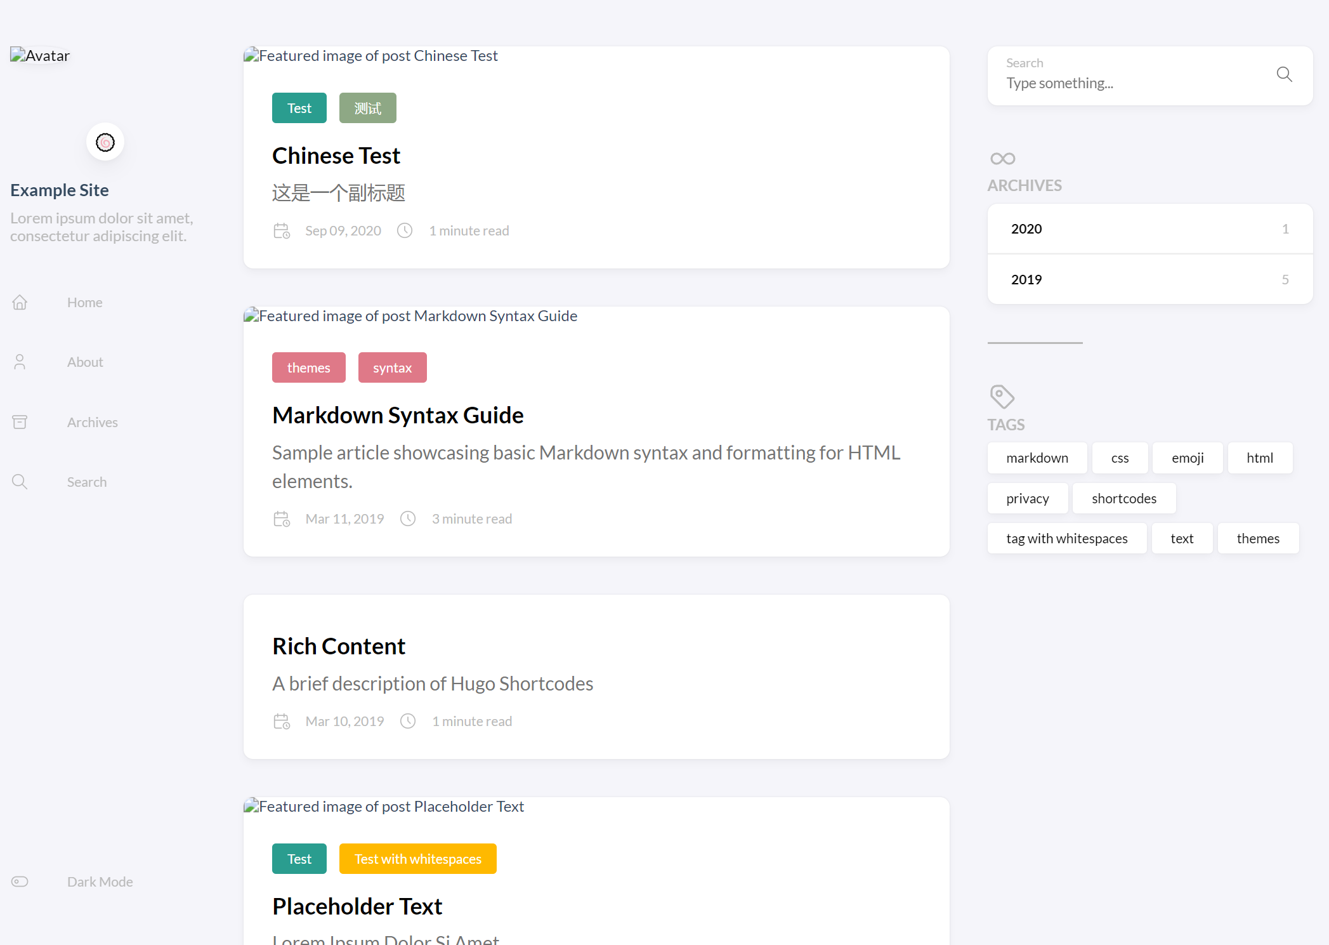1329x945 pixels.
Task: Click the search magnifier icon in search box
Action: pos(1284,75)
